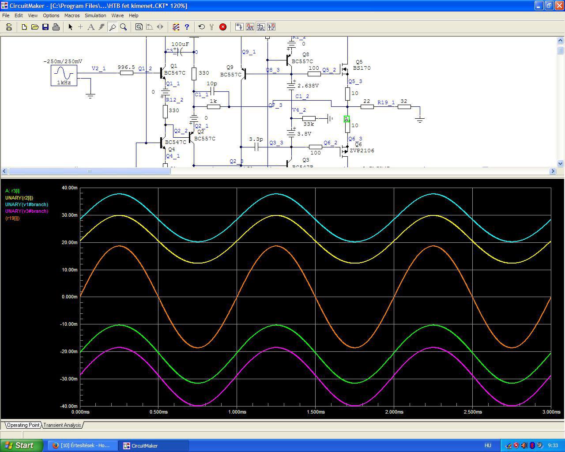Open a circuit file with the folder icon
Screen dimensions: 565x452
coord(35,27)
